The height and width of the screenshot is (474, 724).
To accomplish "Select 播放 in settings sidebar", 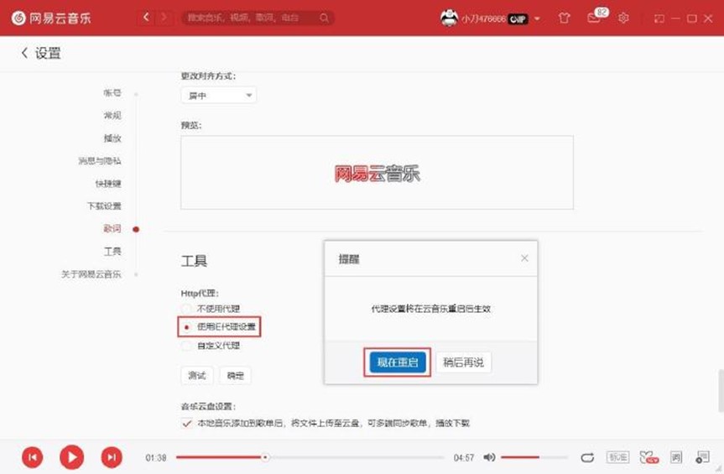I will pos(112,138).
